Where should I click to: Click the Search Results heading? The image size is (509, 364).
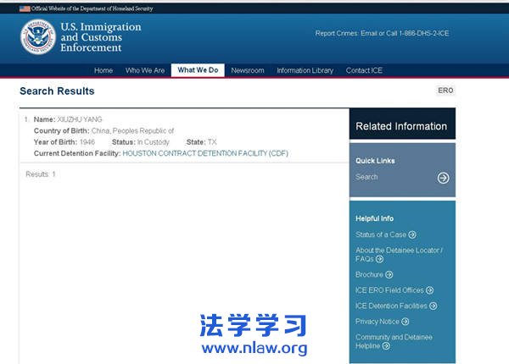point(57,91)
